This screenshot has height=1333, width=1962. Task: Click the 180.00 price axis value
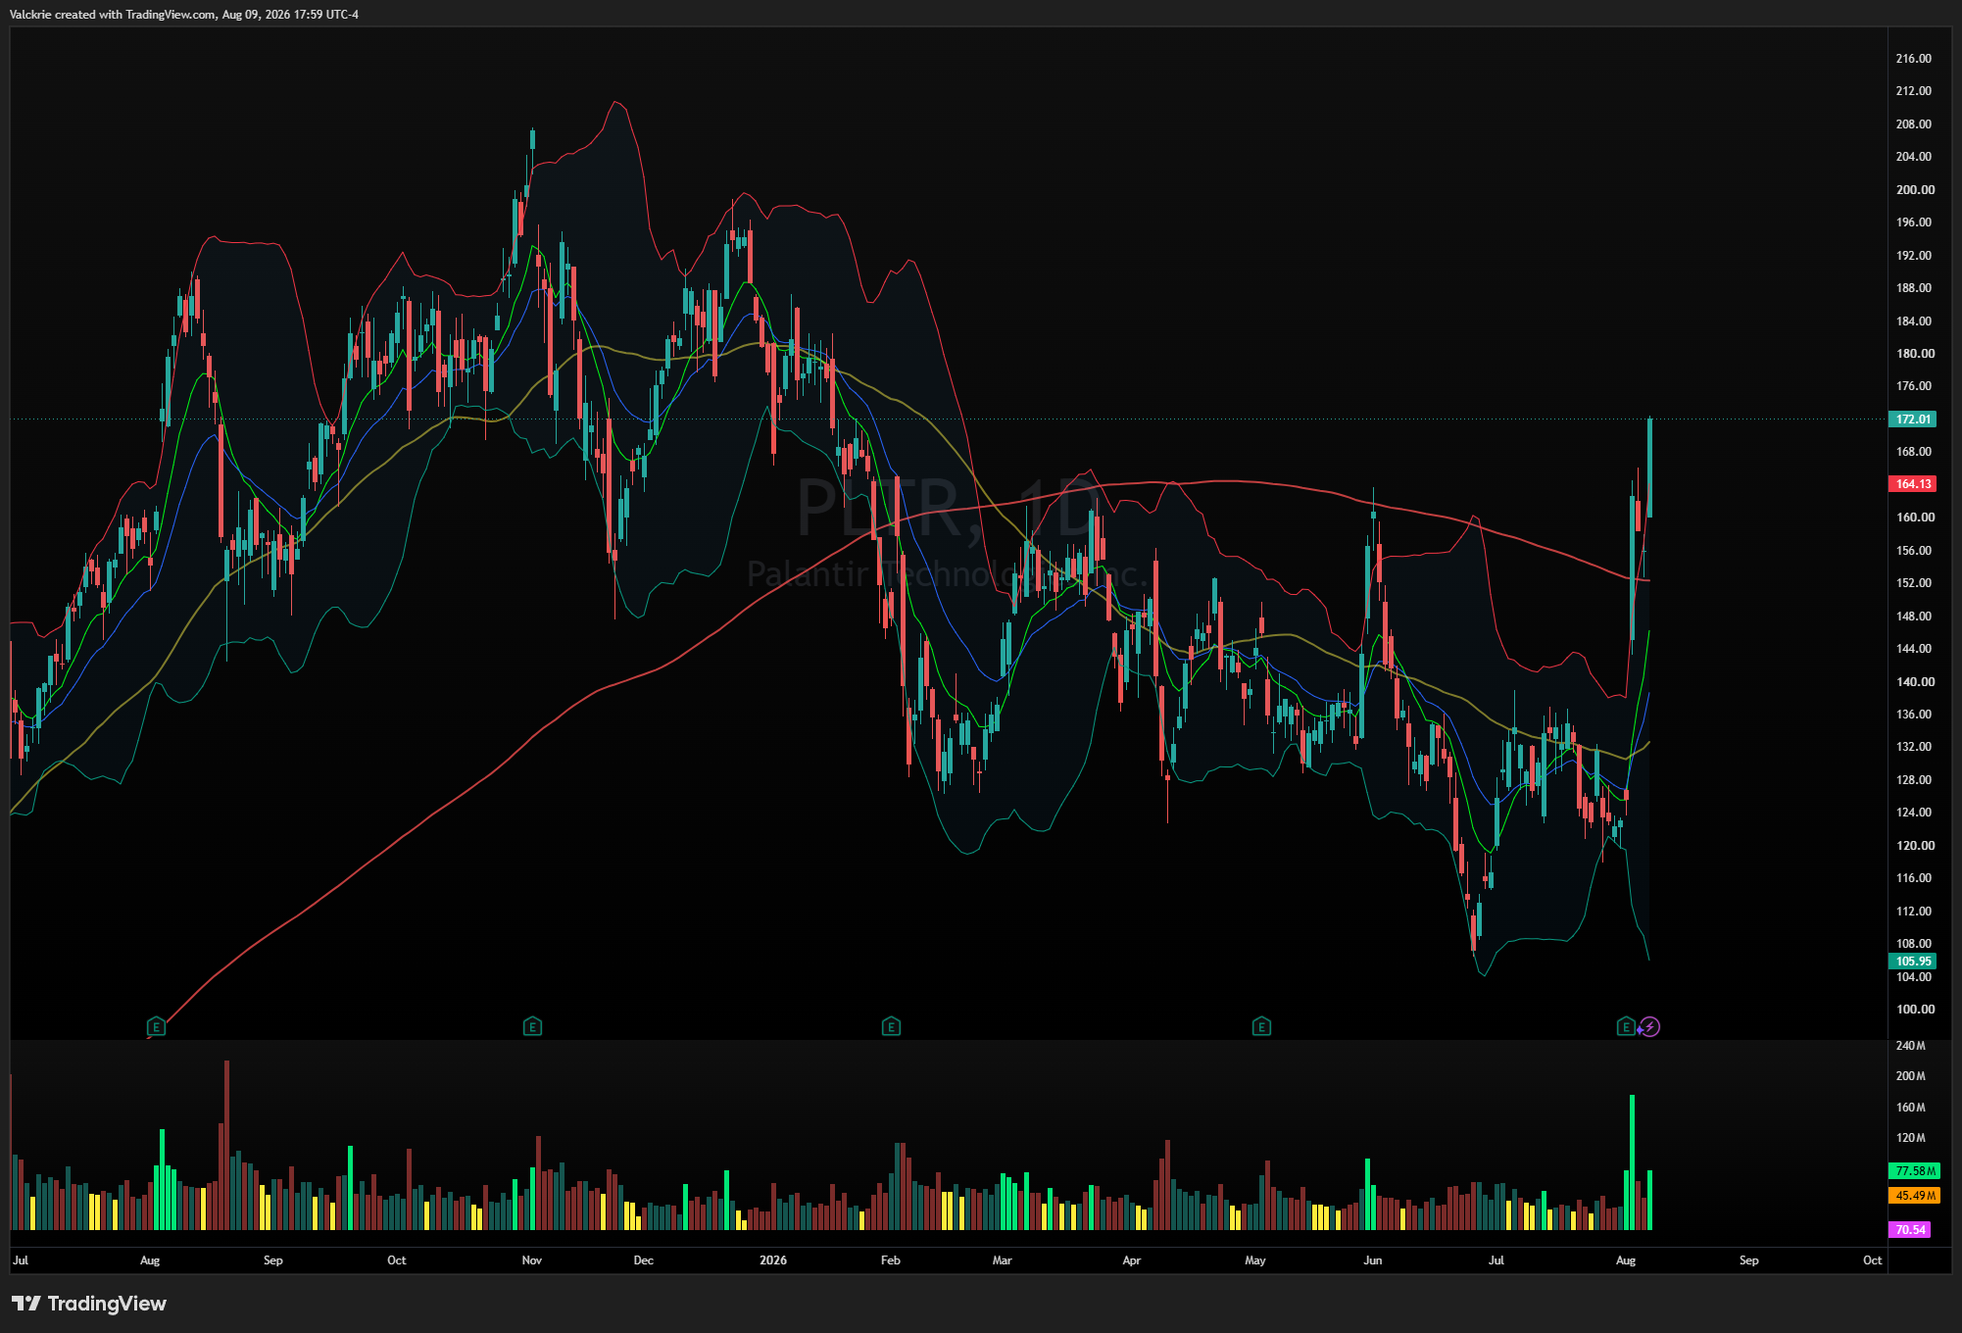(x=1913, y=354)
